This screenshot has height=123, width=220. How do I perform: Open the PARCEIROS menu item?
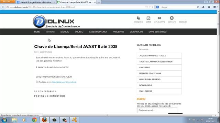tap(118, 32)
